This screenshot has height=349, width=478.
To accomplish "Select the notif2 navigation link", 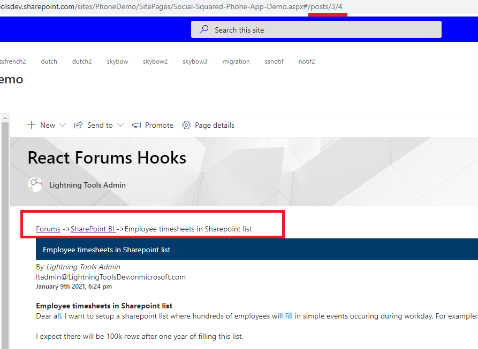I will pos(307,61).
